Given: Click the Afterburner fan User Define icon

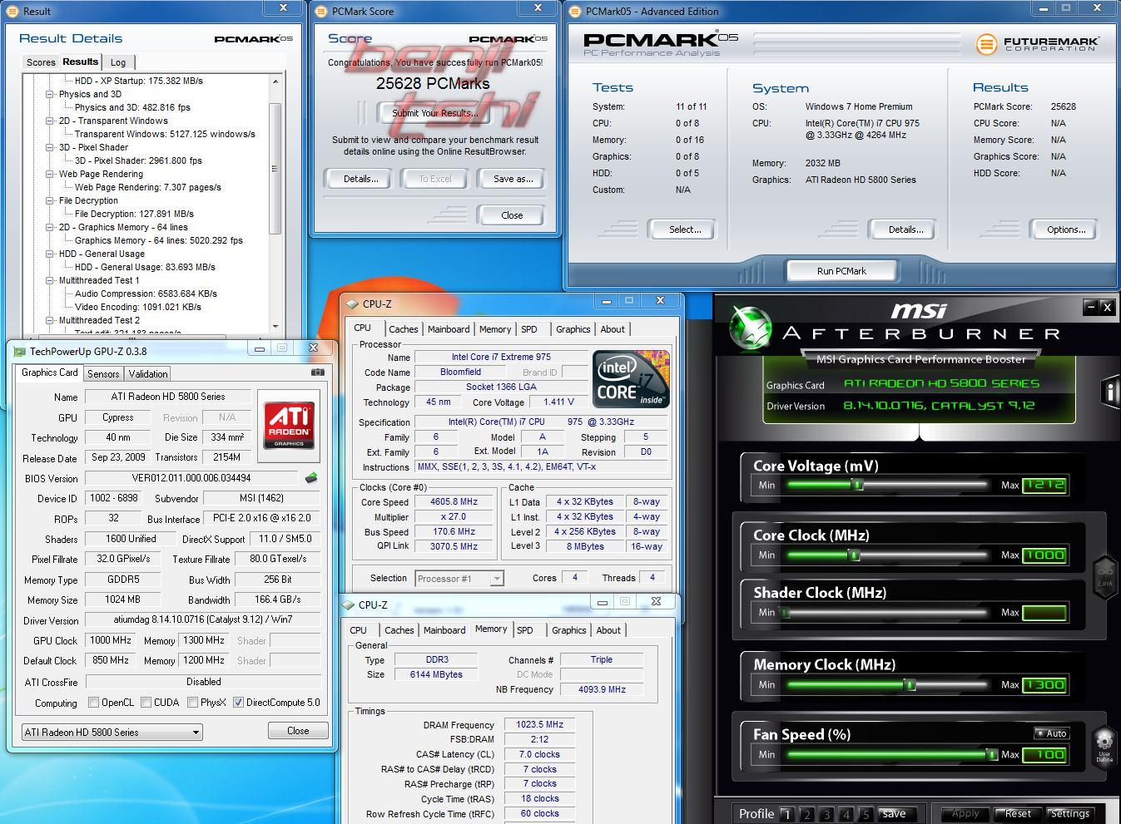Looking at the screenshot, I should (x=1104, y=745).
